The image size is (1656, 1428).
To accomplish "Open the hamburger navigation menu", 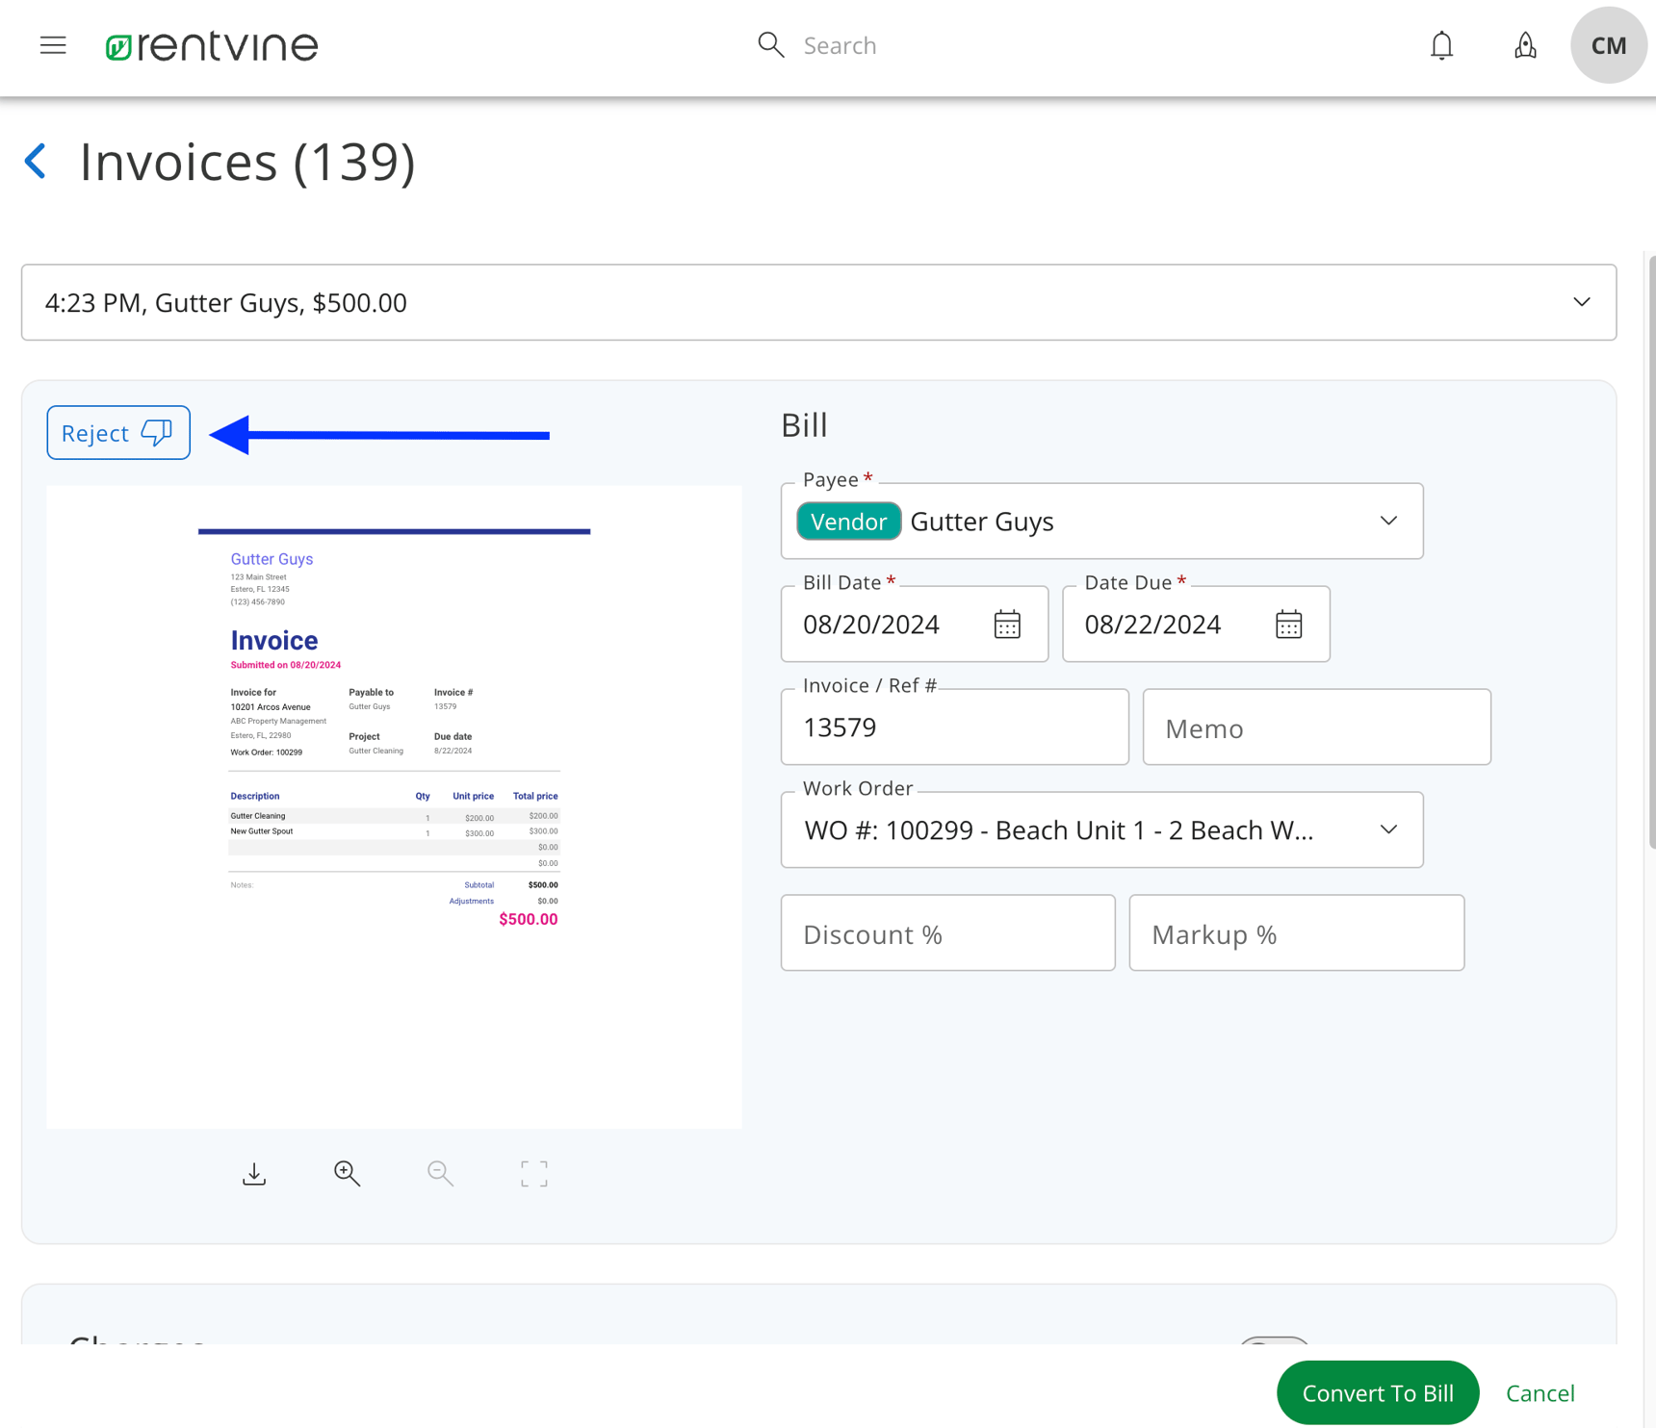I will pos(53,45).
